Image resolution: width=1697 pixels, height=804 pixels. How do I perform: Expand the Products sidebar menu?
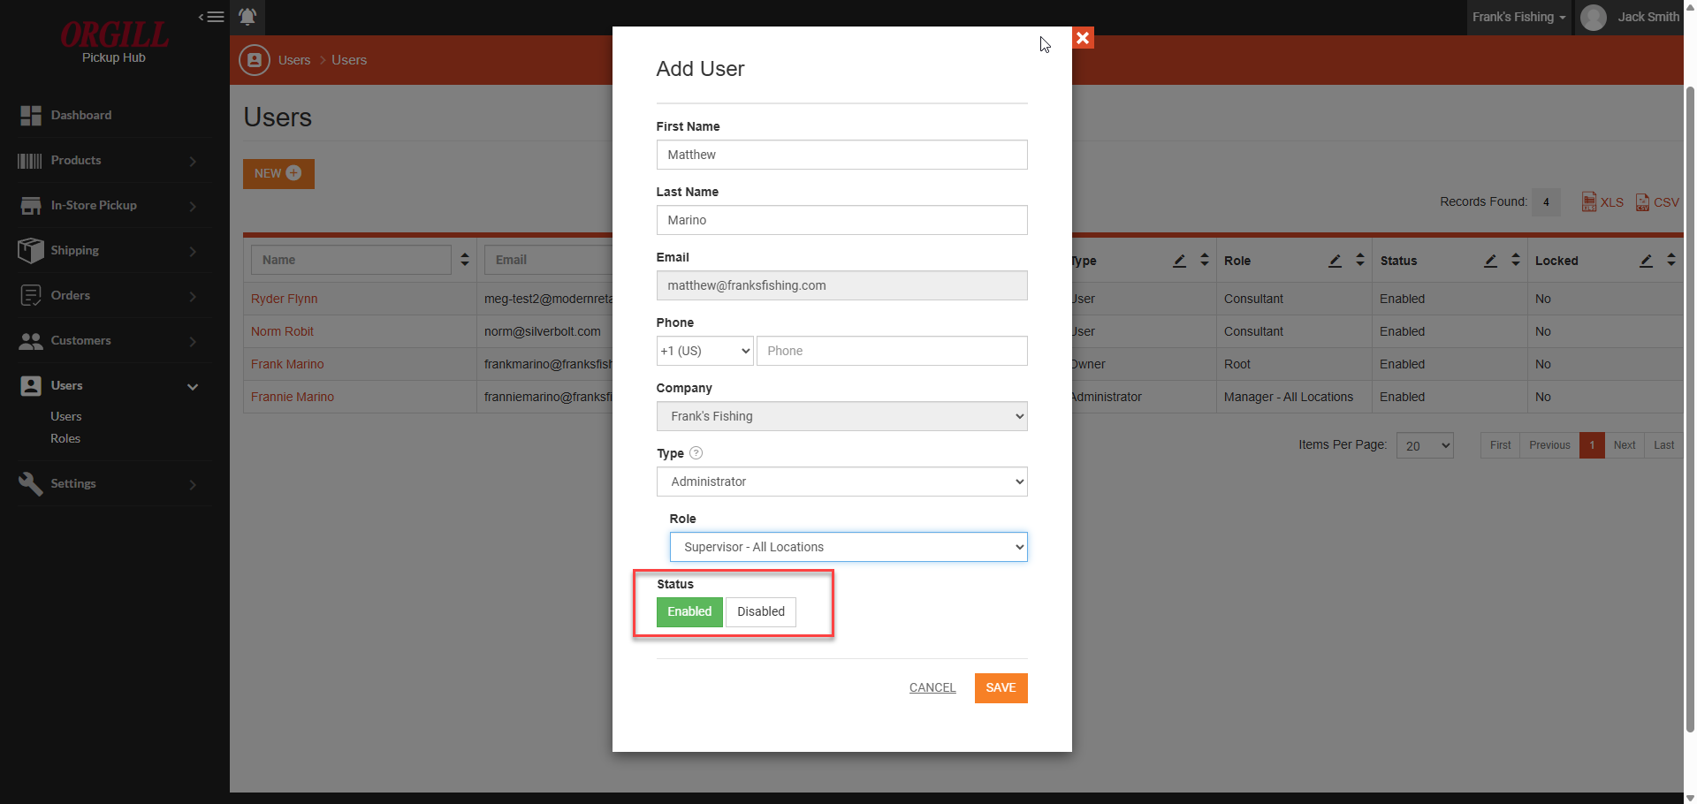pos(193,161)
